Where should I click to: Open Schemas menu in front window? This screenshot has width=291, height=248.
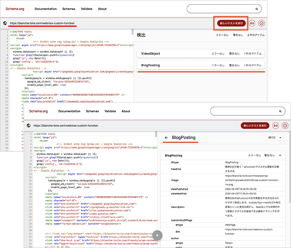[92, 111]
